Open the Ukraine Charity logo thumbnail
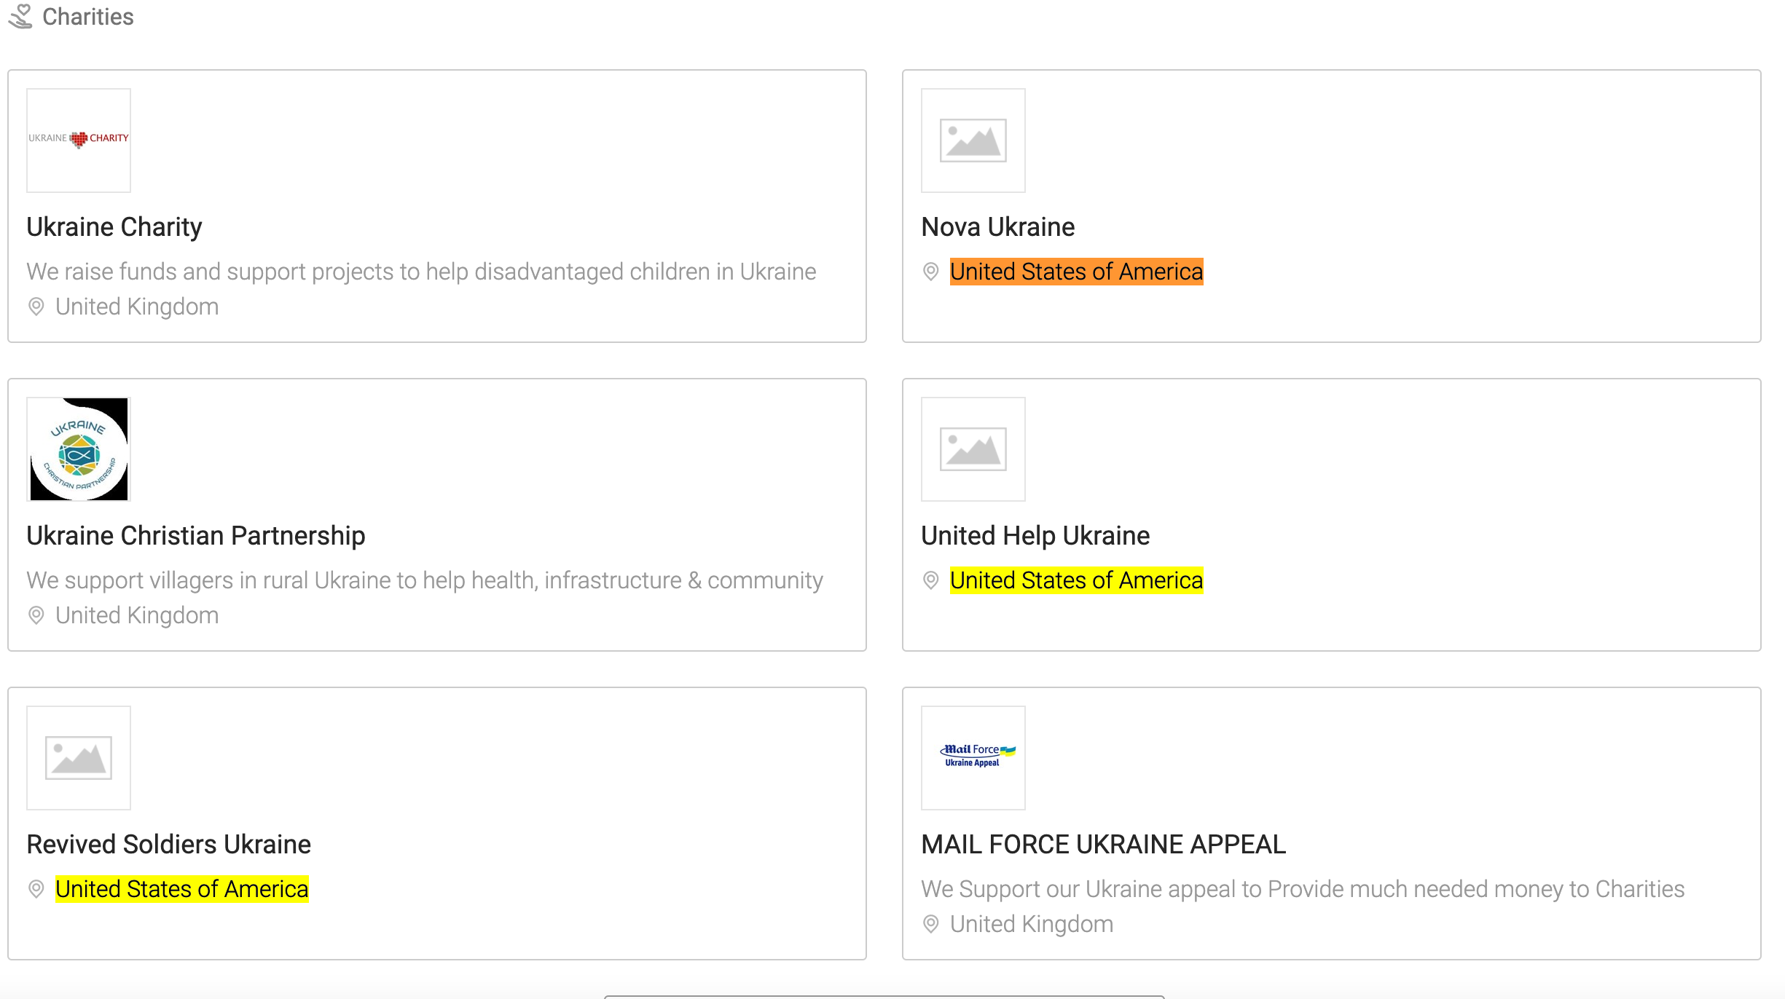The image size is (1785, 999). click(x=79, y=140)
